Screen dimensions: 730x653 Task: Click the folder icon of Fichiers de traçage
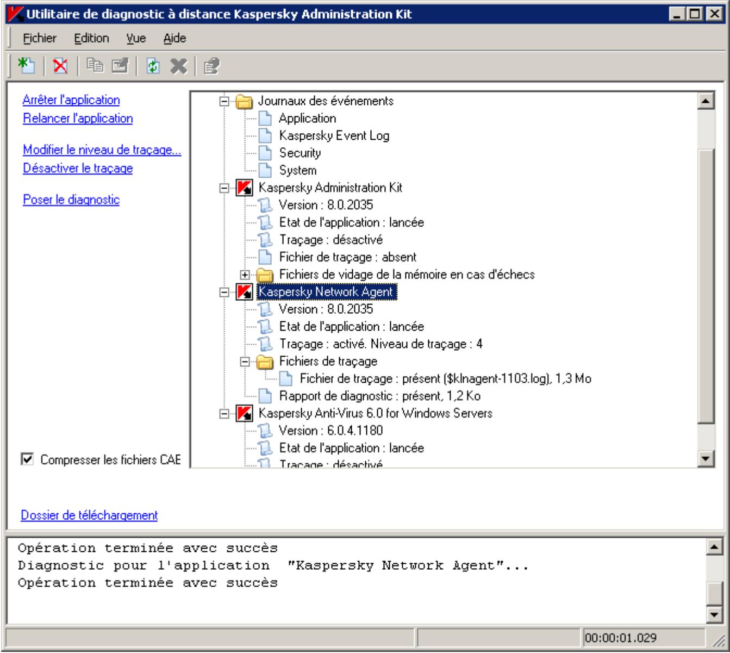click(x=264, y=362)
